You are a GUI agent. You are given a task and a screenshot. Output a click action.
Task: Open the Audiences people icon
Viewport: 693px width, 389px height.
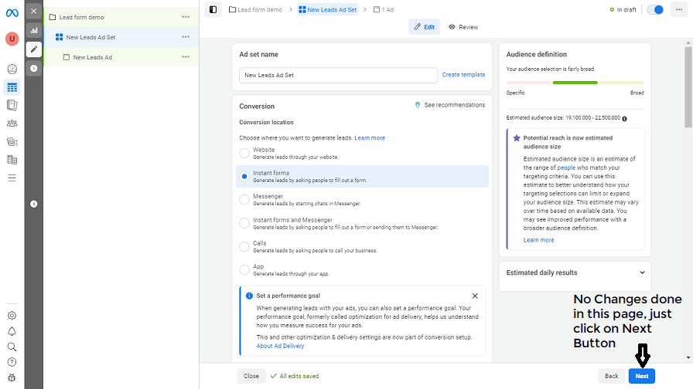point(12,123)
